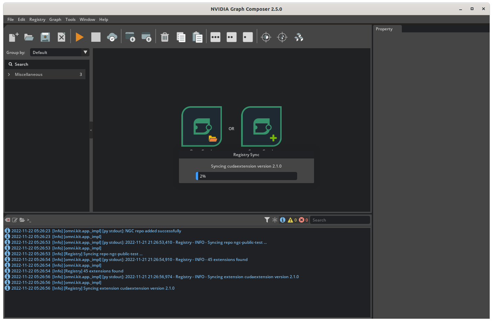Select the three-dots view icon
The image size is (493, 322).
point(215,37)
